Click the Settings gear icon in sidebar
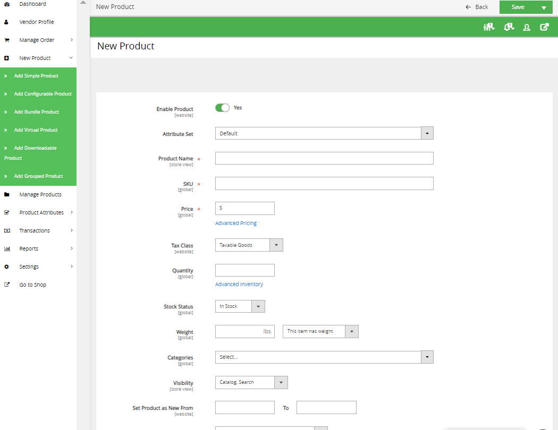This screenshot has width=558, height=430. (7, 267)
